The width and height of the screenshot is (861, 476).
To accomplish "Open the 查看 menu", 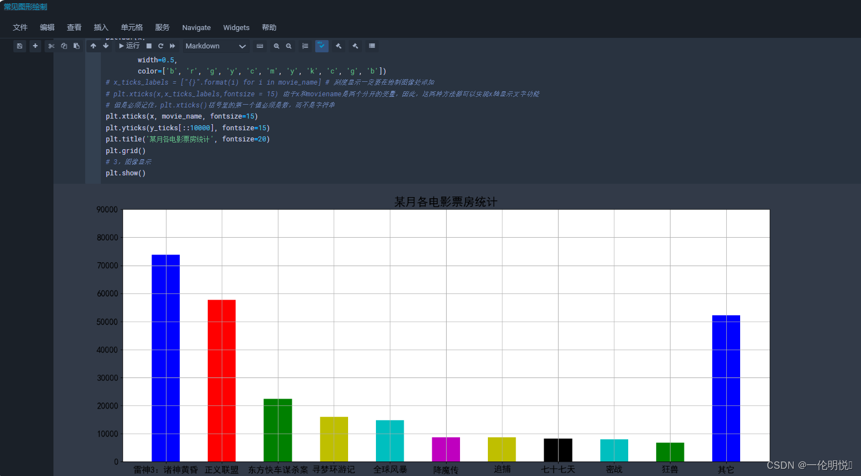I will [x=74, y=27].
